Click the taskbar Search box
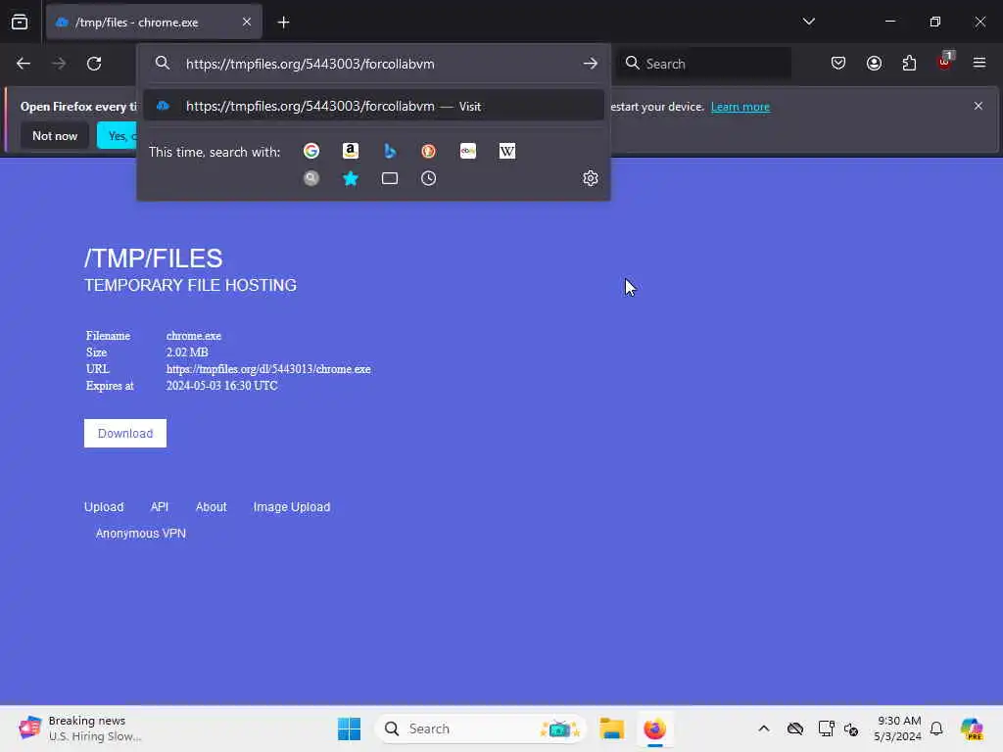 pos(481,728)
